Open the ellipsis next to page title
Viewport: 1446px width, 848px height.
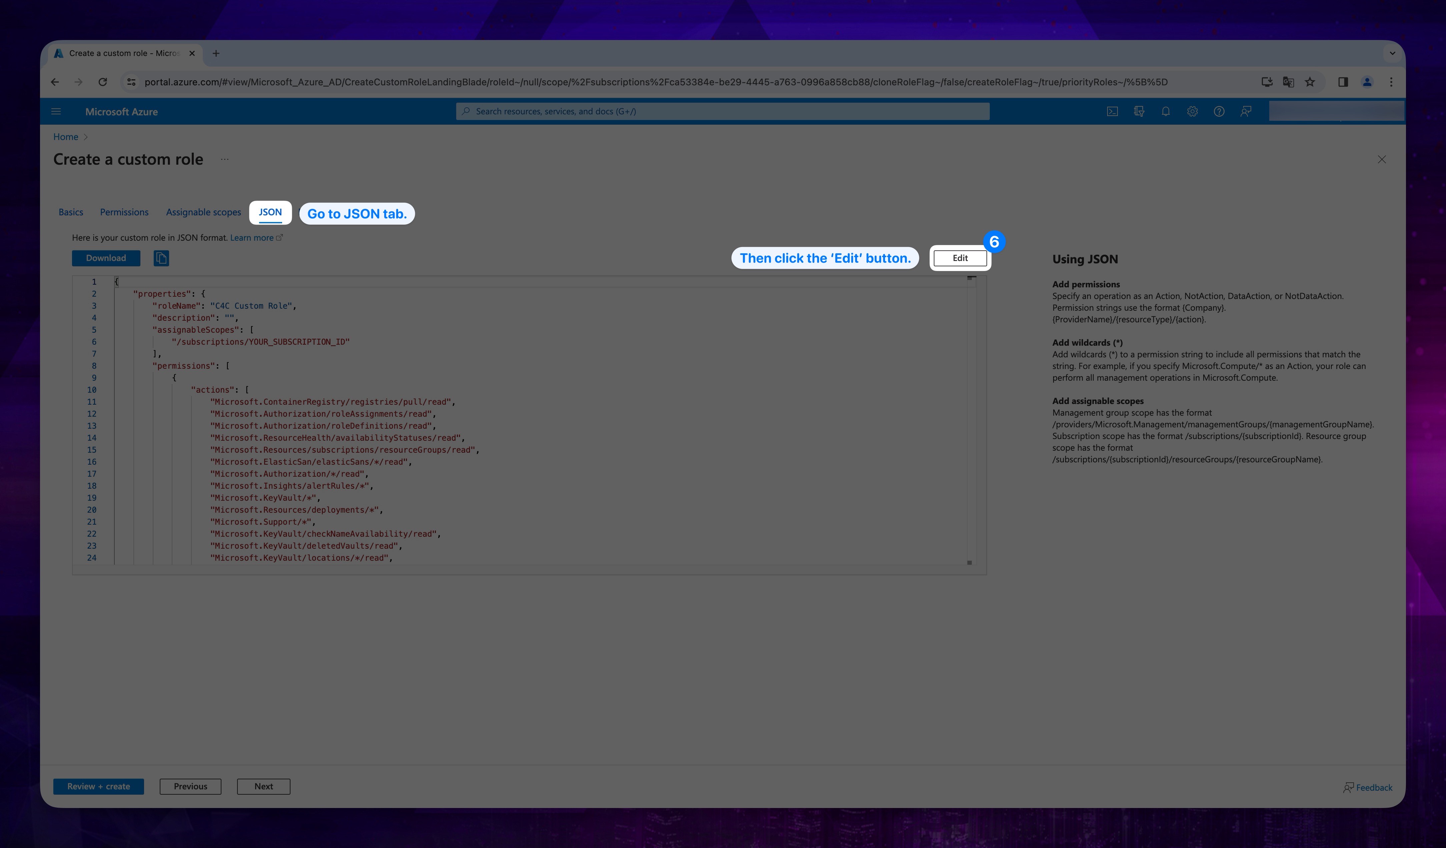(224, 159)
